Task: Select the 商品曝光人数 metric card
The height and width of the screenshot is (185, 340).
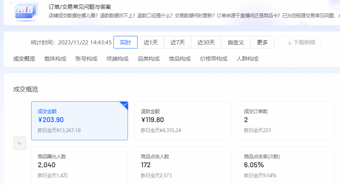Action: coord(79,166)
